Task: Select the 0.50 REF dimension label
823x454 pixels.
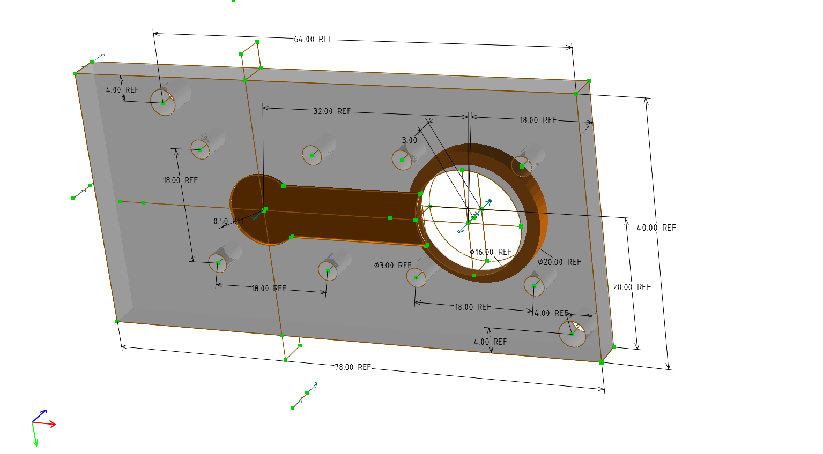Action: [229, 221]
